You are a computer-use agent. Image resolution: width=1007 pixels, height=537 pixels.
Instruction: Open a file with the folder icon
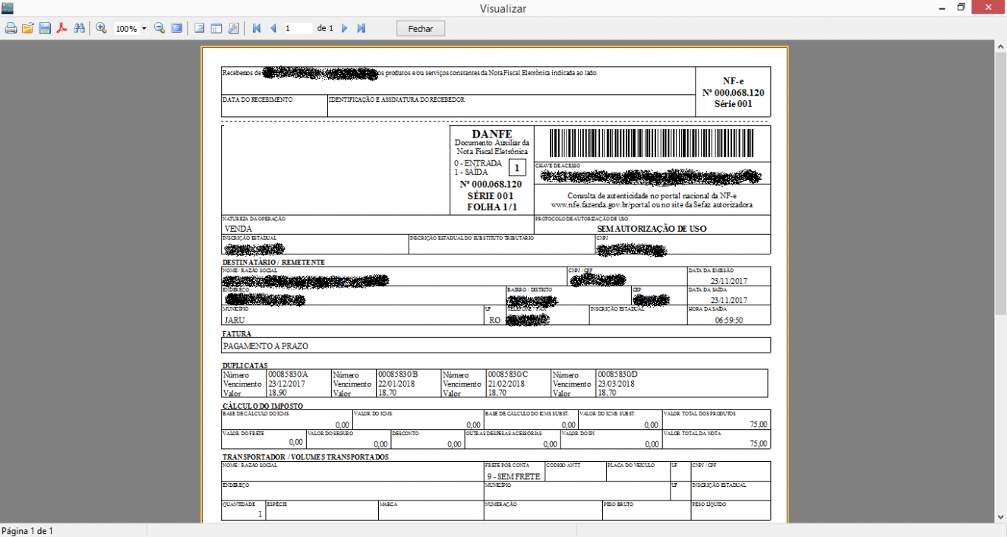[27, 28]
